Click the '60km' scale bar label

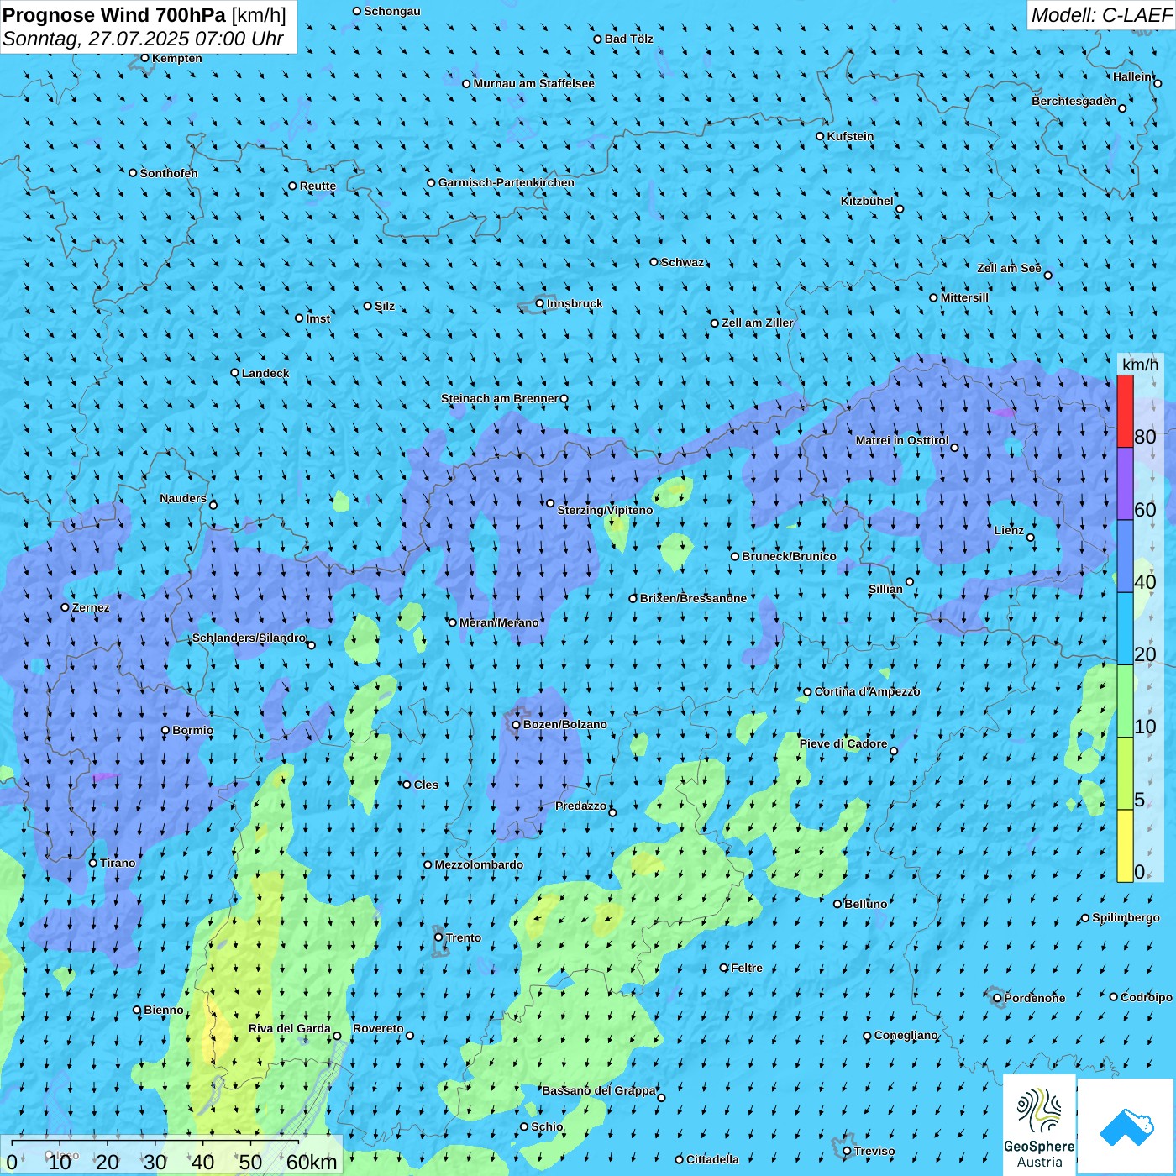coord(312,1163)
